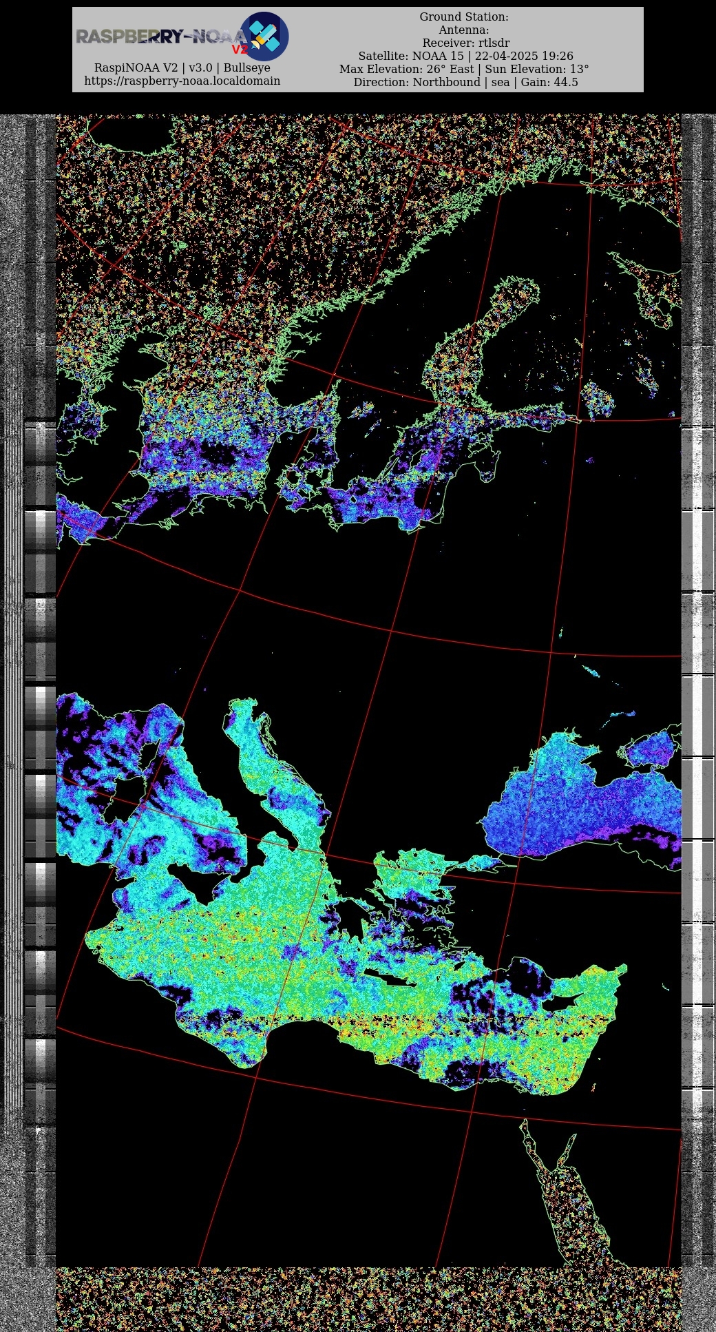Screen dimensions: 716x1332
Task: Click the https://raspberry-noaa.localdomain URL text
Action: click(x=182, y=81)
